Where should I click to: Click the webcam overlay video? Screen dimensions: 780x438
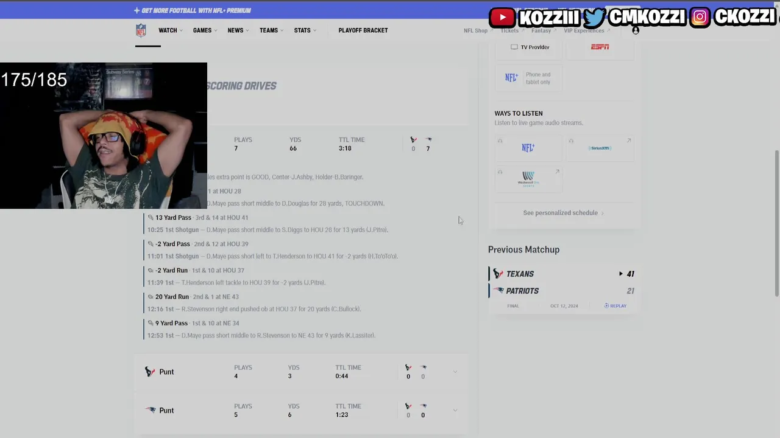coord(104,136)
